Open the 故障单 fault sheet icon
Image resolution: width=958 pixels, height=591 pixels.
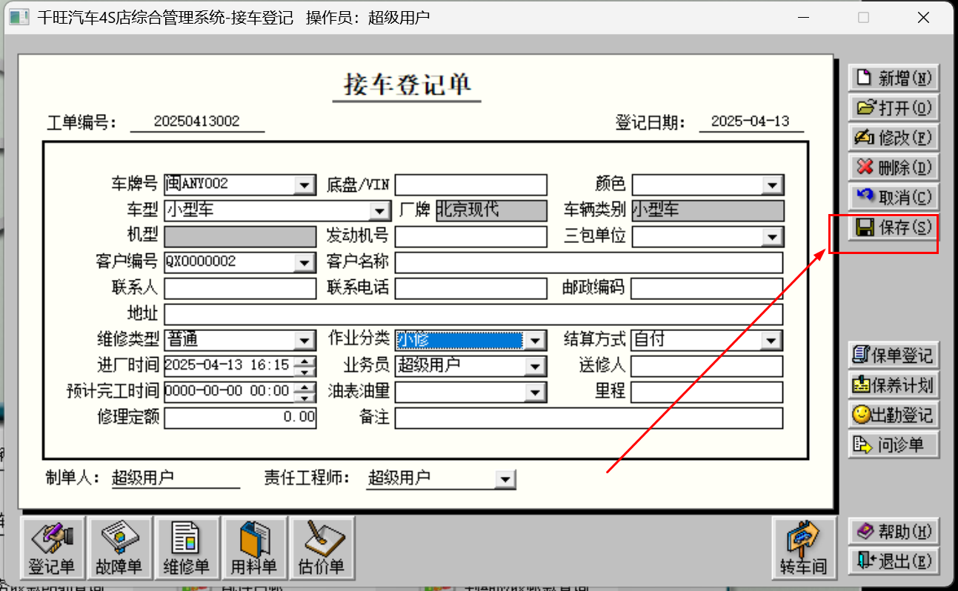tap(120, 548)
